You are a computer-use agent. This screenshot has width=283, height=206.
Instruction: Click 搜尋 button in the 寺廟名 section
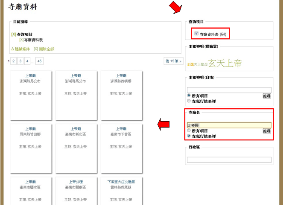click(267, 131)
